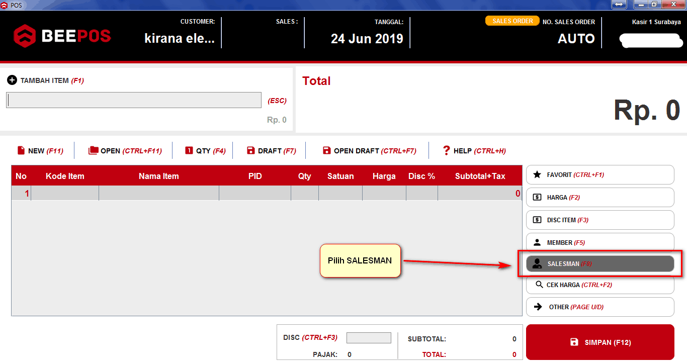Click the PID column header

click(255, 176)
